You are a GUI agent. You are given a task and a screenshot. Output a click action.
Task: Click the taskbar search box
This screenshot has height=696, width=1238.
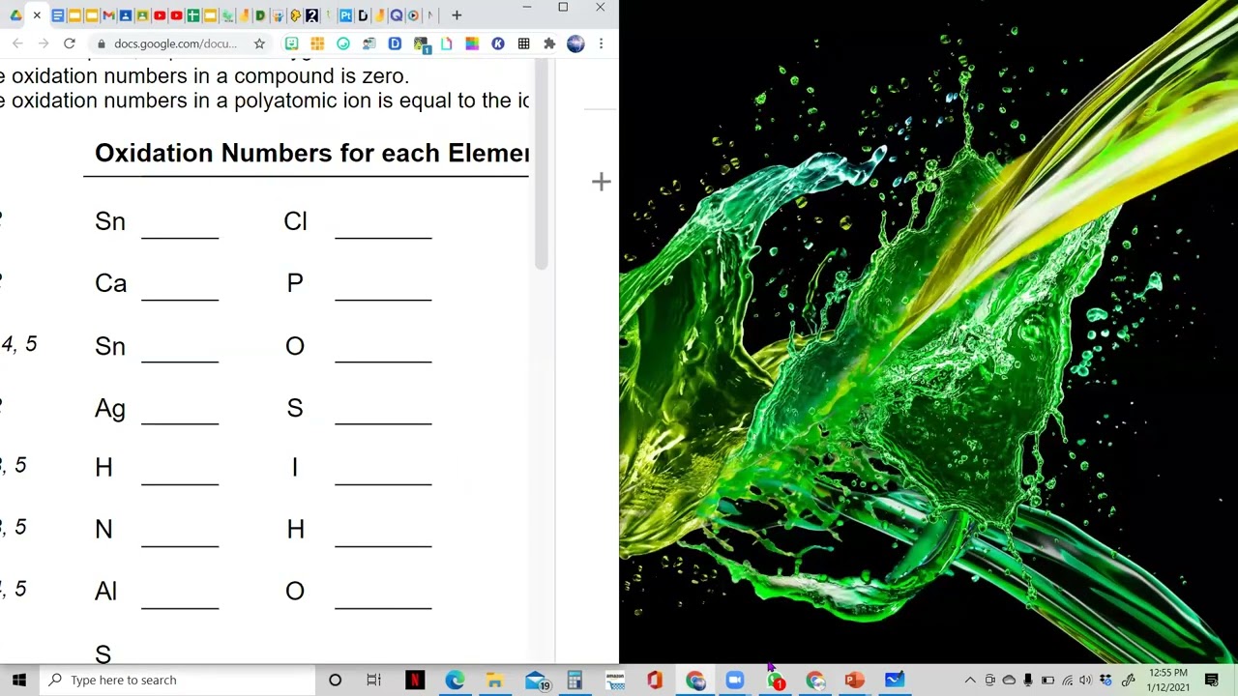click(177, 680)
